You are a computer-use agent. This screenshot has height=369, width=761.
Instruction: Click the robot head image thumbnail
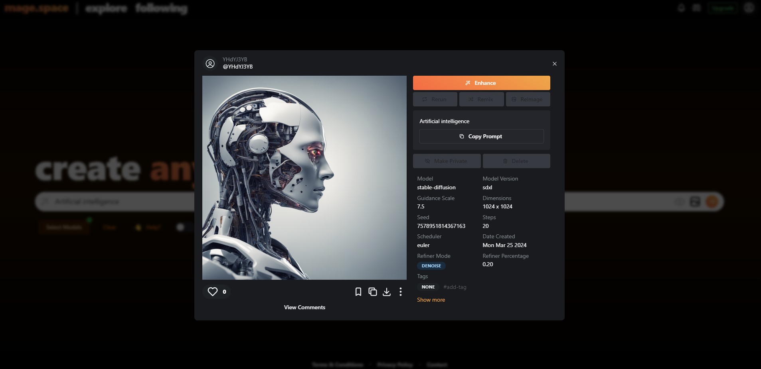[x=304, y=178]
